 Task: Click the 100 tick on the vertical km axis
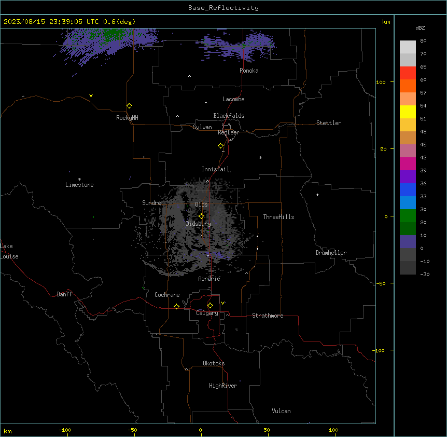point(381,82)
